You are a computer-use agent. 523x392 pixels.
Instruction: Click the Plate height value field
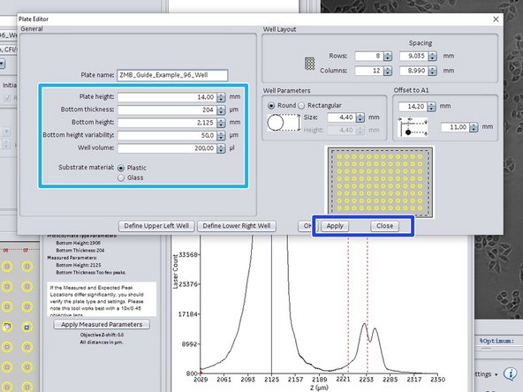[x=167, y=97]
